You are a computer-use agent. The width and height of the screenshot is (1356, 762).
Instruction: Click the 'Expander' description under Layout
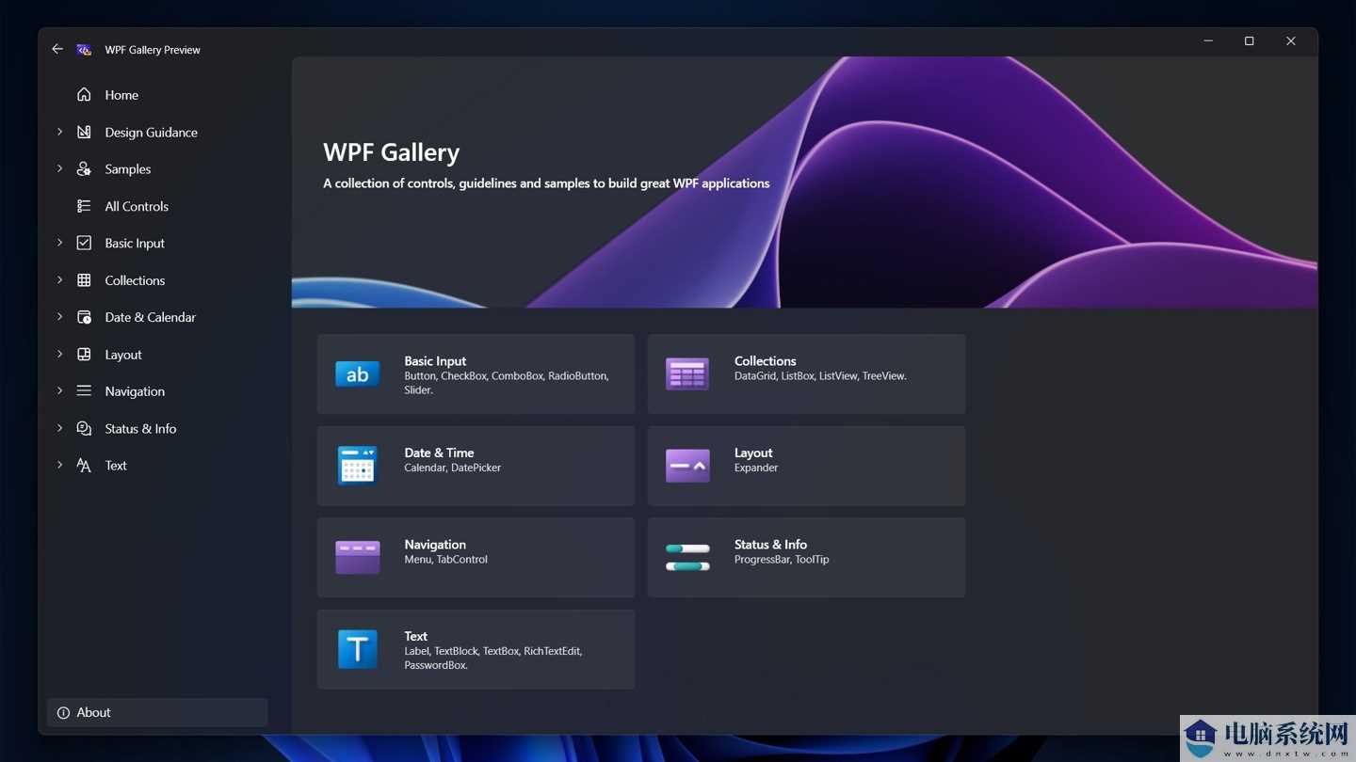(x=756, y=468)
